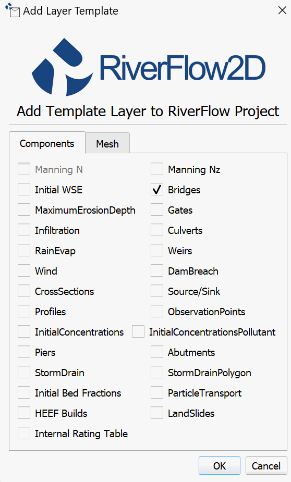Viewport: 291px width, 482px height.
Task: Enable the Initial WSE checkbox
Action: click(24, 190)
